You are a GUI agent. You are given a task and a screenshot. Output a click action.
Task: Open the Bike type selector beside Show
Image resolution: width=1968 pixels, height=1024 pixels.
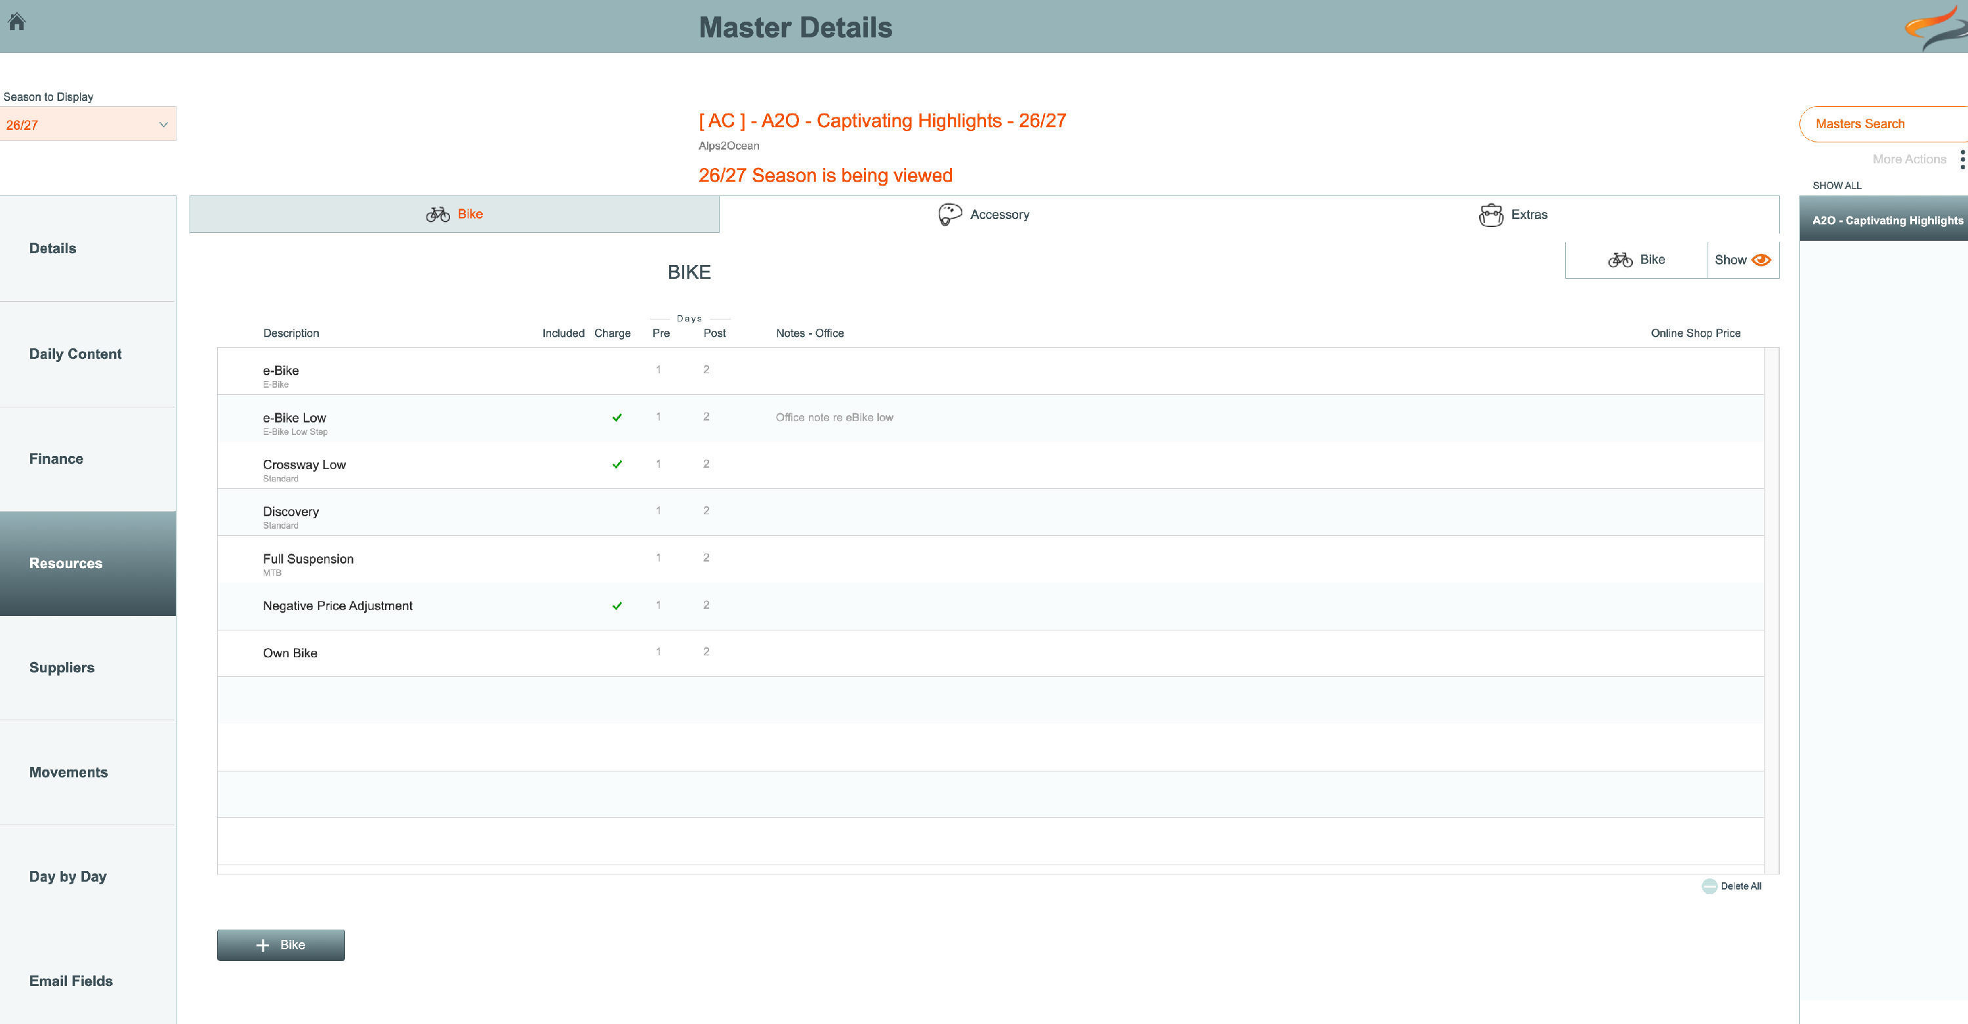click(1635, 260)
